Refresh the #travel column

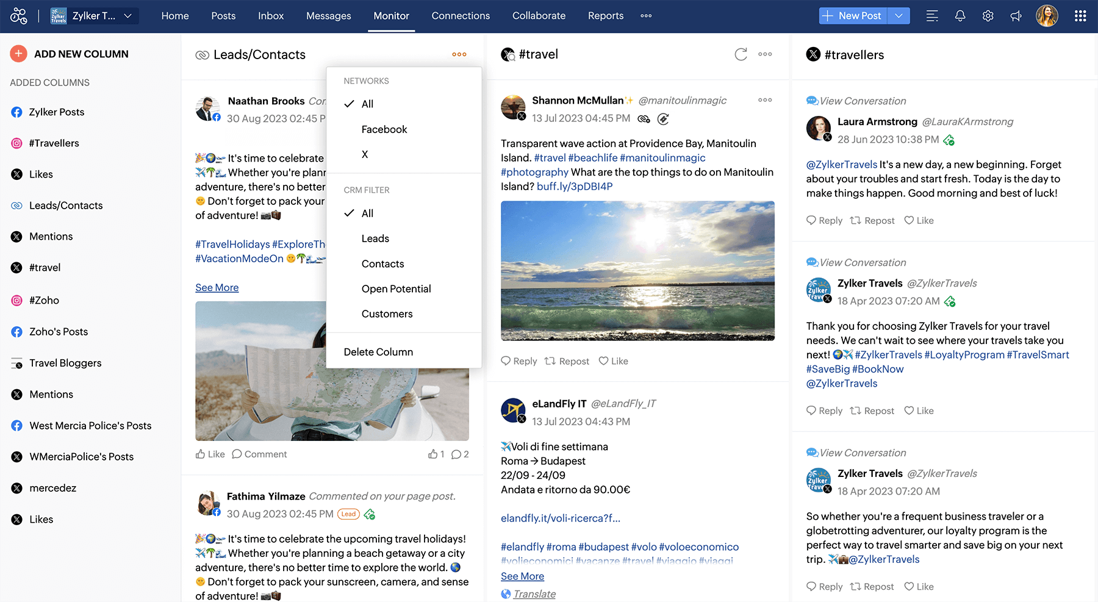pos(741,54)
